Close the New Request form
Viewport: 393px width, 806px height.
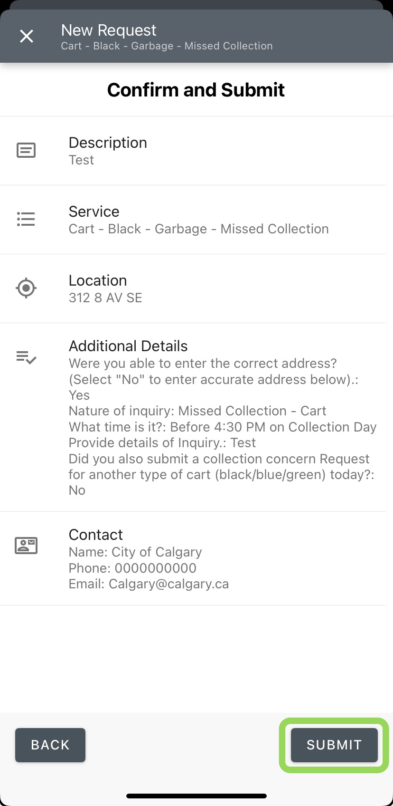[27, 36]
